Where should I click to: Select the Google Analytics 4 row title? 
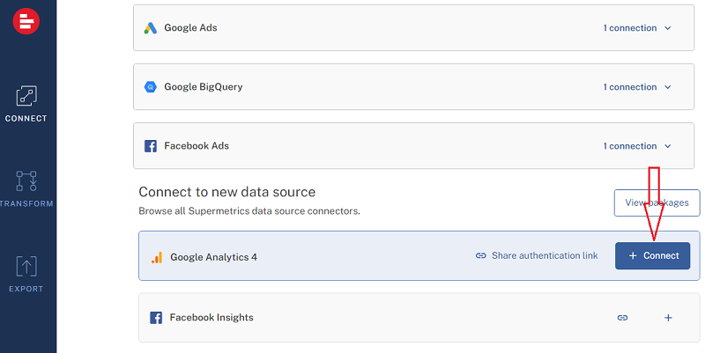coord(213,257)
